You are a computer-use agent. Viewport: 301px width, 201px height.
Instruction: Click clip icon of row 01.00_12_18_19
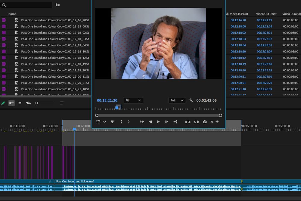pyautogui.click(x=17, y=64)
